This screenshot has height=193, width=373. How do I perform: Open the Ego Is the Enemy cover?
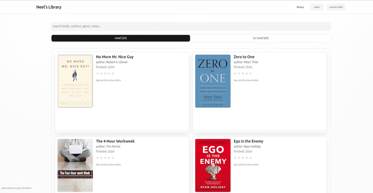[213, 165]
